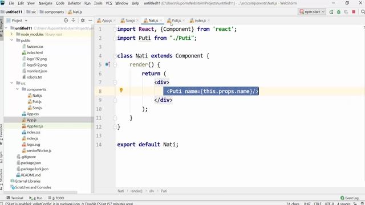Image resolution: width=365 pixels, height=205 pixels.
Task: Collapse the components folder
Action: 18,89
